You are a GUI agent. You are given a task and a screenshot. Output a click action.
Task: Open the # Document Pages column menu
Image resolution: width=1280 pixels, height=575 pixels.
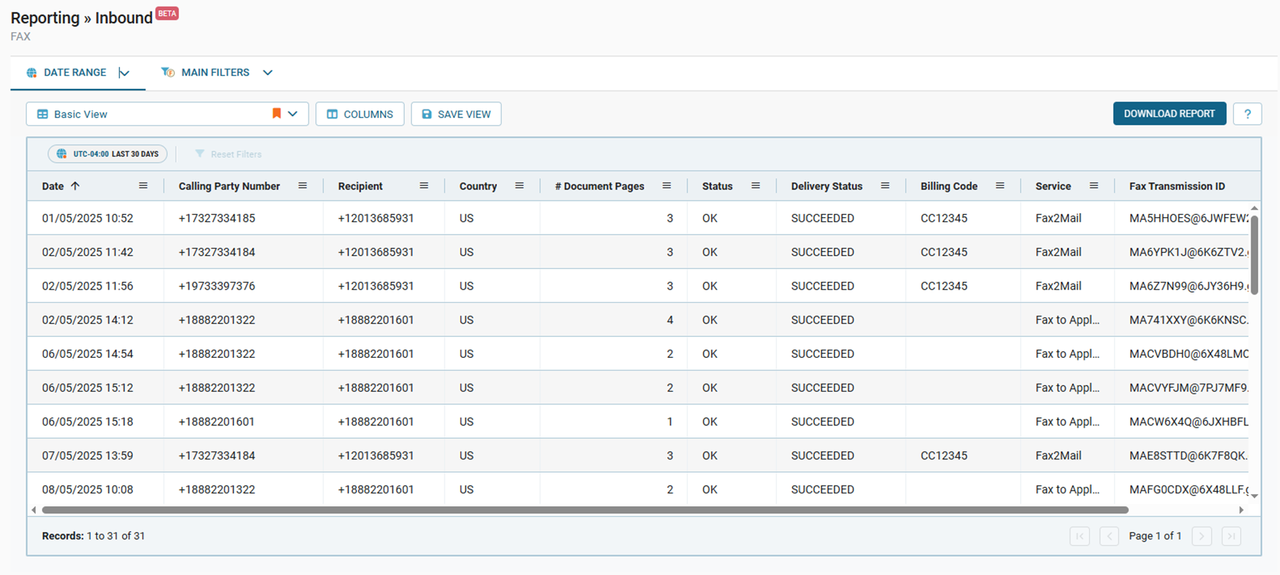point(666,186)
